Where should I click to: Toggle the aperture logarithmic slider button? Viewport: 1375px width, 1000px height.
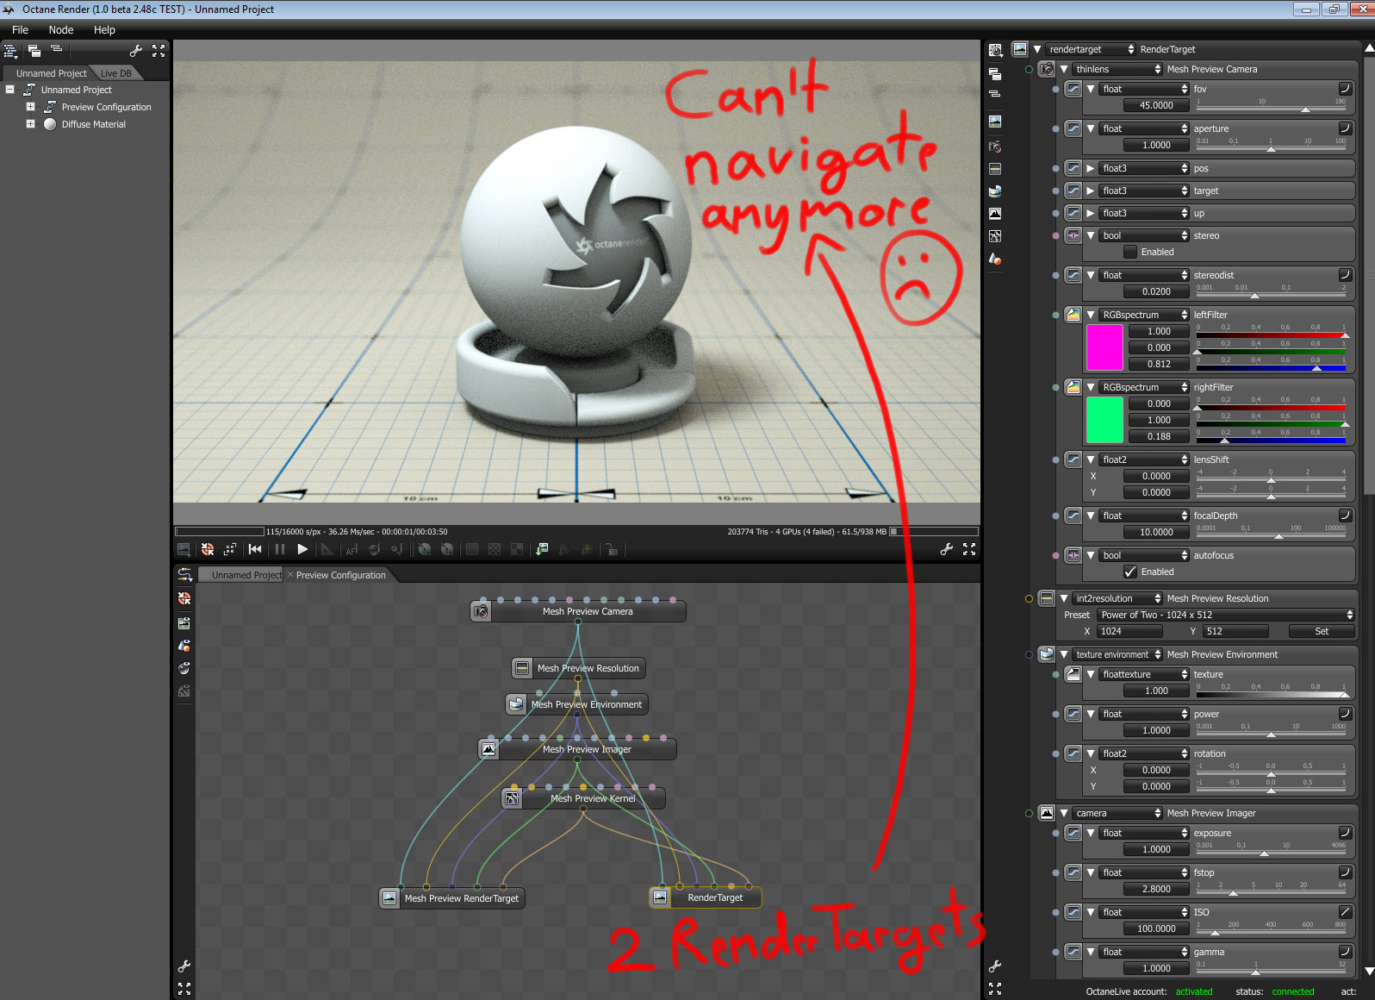(x=1345, y=128)
